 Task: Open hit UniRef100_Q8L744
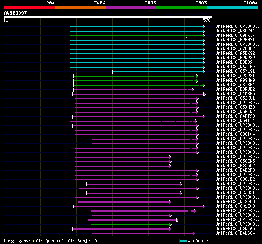235,31
